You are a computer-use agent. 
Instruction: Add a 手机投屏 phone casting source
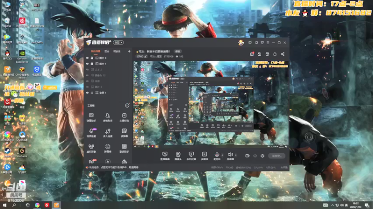pyautogui.click(x=191, y=156)
